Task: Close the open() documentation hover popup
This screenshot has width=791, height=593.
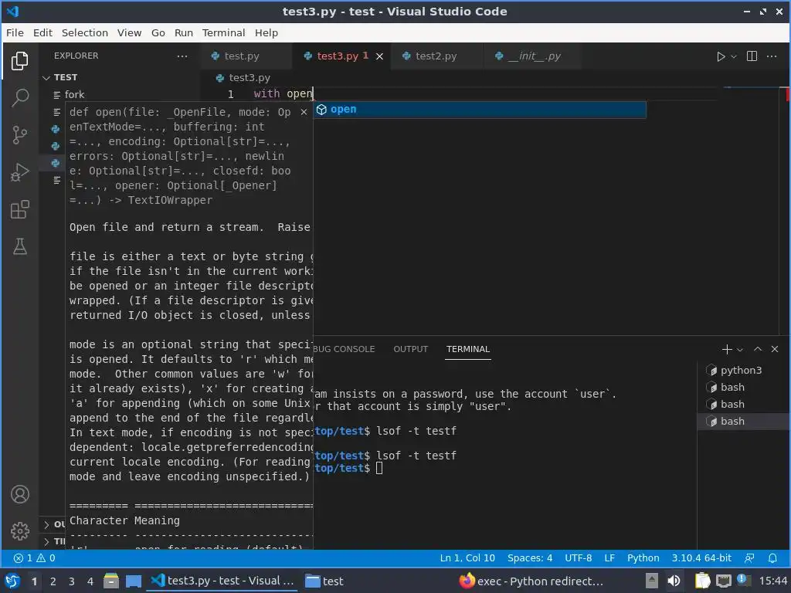Action: tap(304, 112)
